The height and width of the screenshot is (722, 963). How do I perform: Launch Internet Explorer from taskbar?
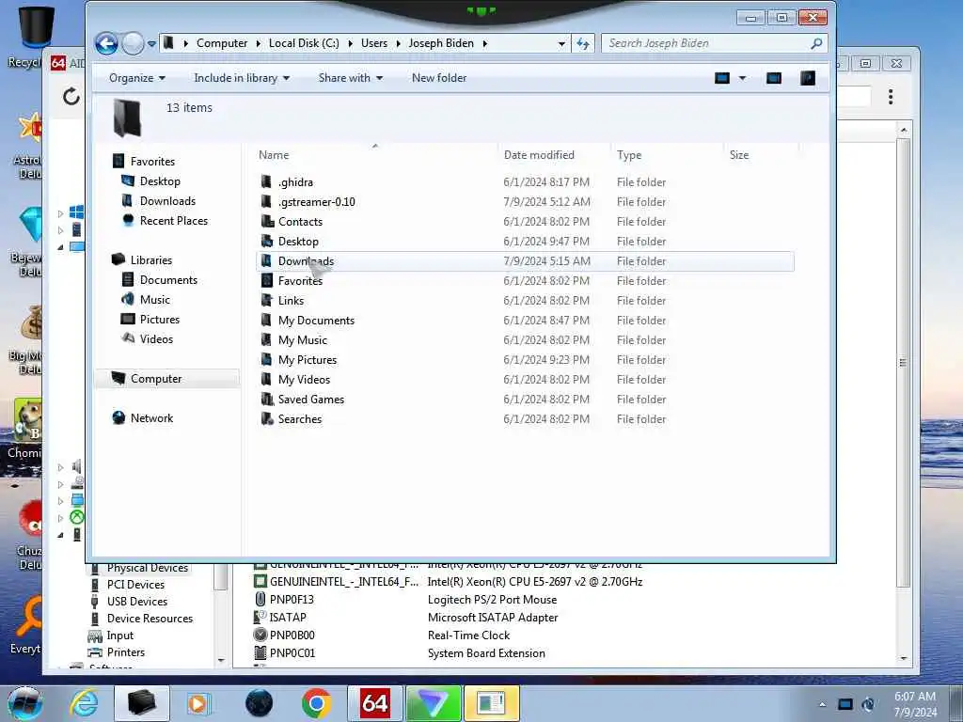click(83, 703)
